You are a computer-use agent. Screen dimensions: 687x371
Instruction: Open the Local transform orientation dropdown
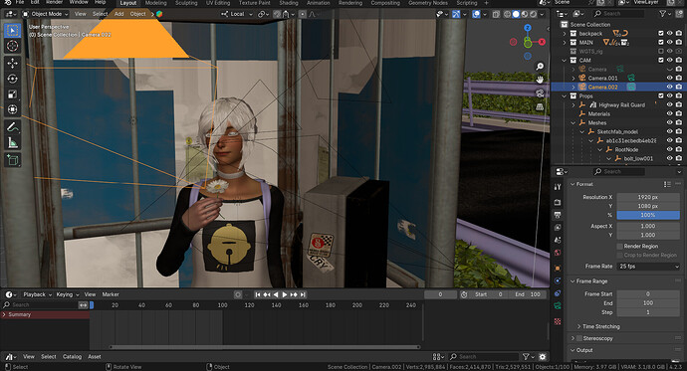pyautogui.click(x=237, y=14)
